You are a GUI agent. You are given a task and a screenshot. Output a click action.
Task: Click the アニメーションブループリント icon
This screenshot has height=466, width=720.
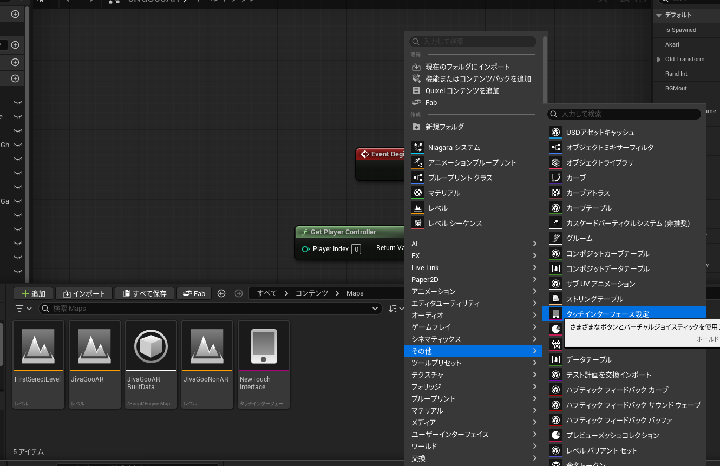click(417, 162)
